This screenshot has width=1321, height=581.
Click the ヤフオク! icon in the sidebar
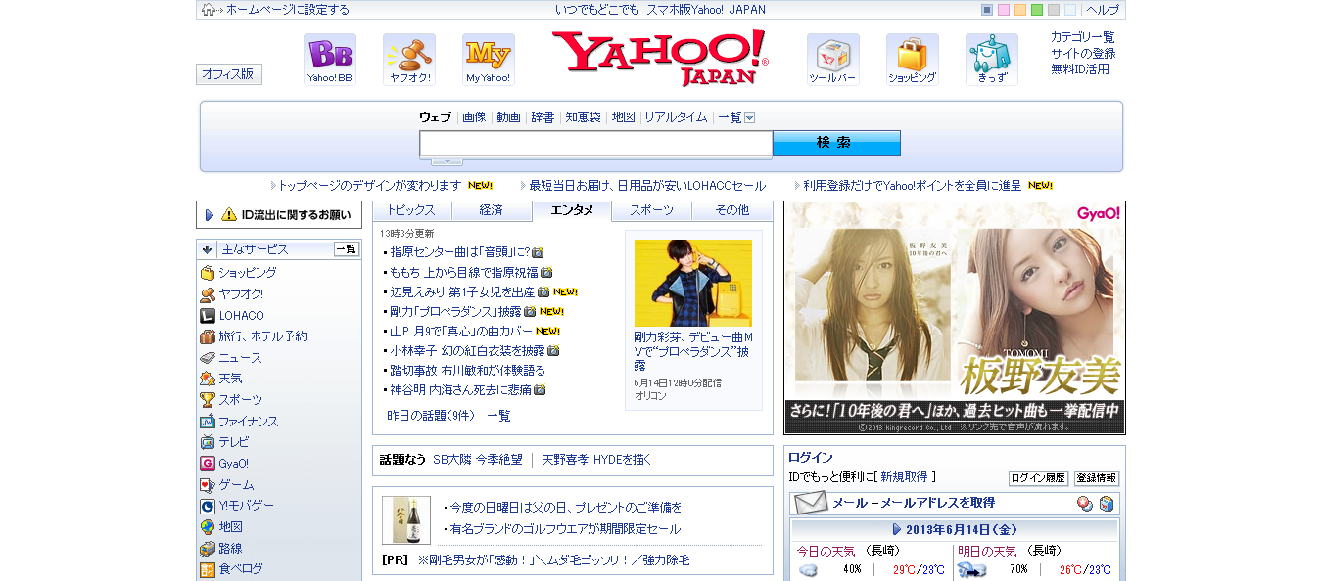208,294
